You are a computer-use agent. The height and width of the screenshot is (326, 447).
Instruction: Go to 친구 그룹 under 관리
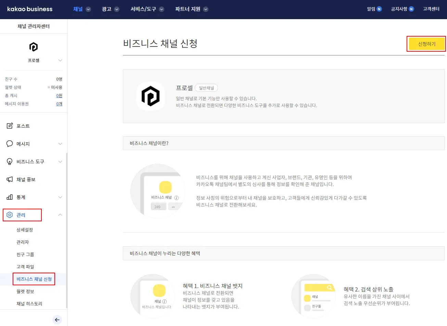(25, 255)
